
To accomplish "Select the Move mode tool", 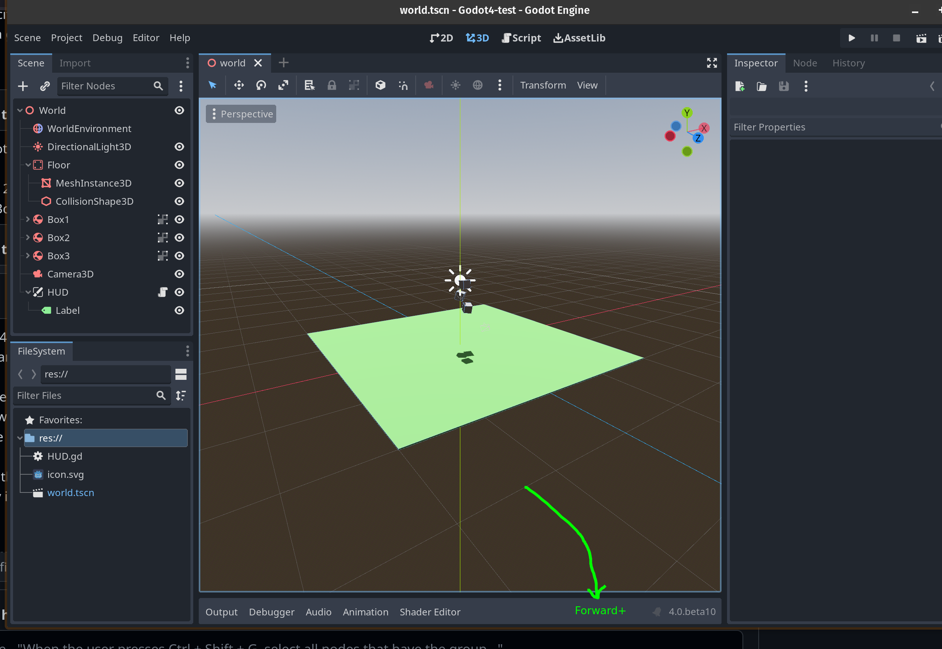I will coord(239,85).
